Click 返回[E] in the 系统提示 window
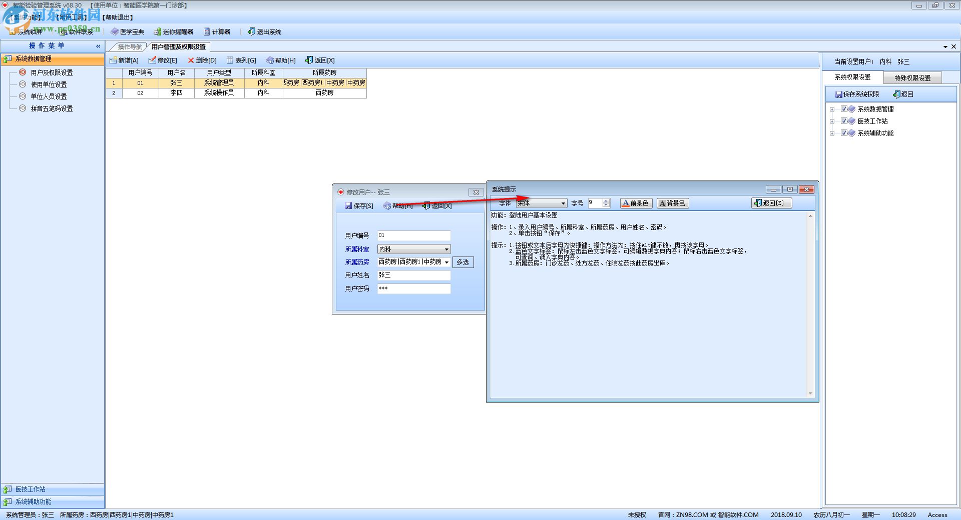961x520 pixels. [772, 203]
